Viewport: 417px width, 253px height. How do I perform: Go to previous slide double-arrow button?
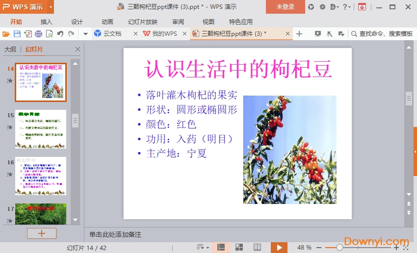click(409, 203)
